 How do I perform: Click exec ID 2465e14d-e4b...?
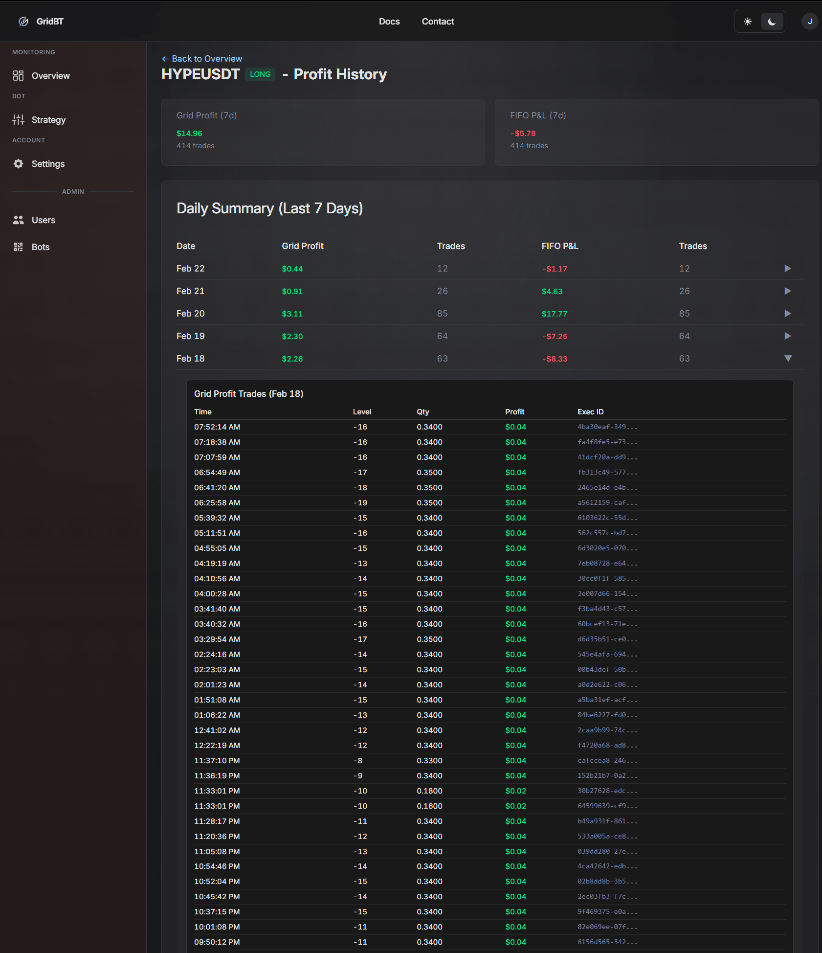[x=607, y=487]
